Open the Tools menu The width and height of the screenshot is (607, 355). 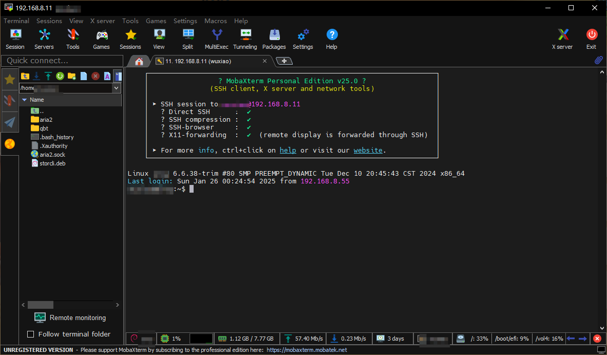pyautogui.click(x=130, y=21)
